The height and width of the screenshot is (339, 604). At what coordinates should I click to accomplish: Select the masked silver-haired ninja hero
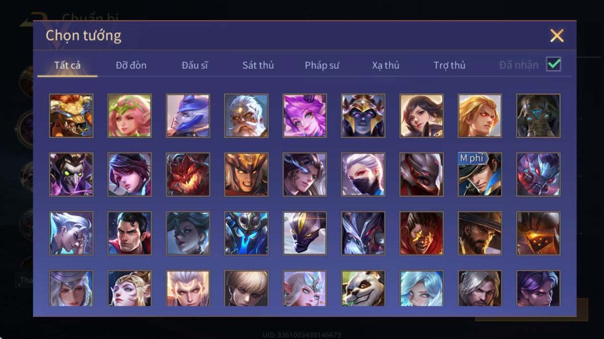[x=363, y=174]
